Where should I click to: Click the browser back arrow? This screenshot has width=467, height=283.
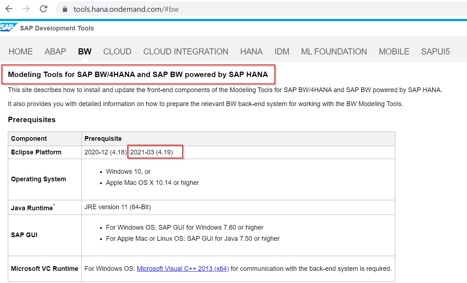[9, 9]
